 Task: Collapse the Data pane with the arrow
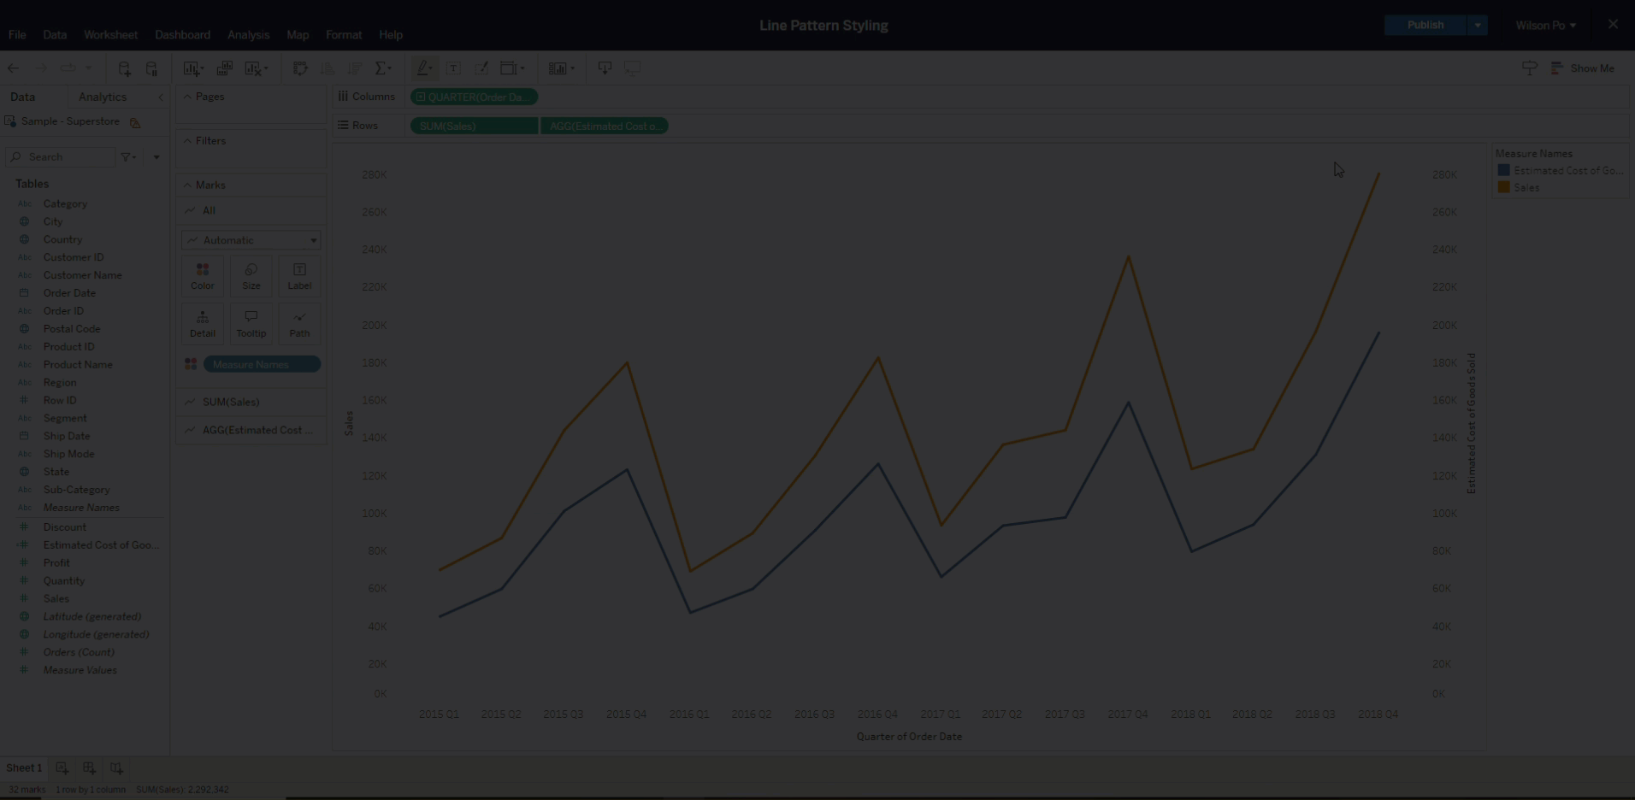click(x=161, y=97)
